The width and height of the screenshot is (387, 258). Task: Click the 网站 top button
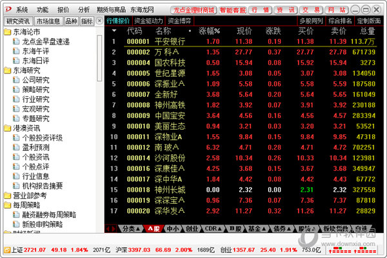coord(337,10)
